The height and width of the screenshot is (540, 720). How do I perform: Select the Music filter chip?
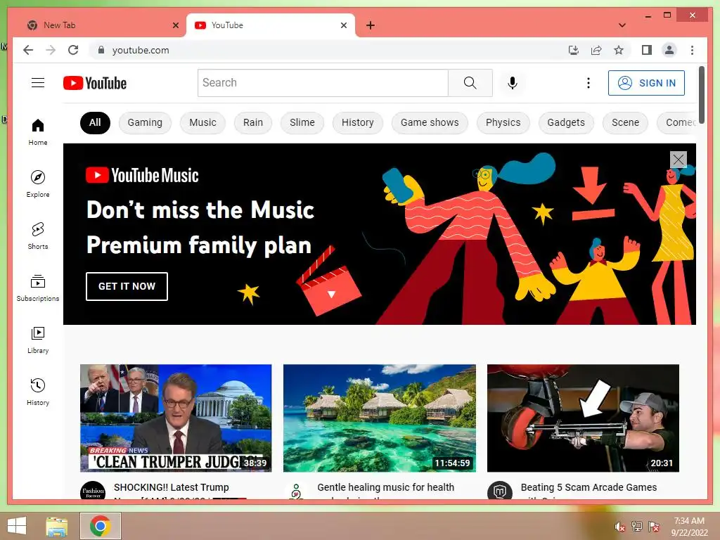(x=202, y=122)
